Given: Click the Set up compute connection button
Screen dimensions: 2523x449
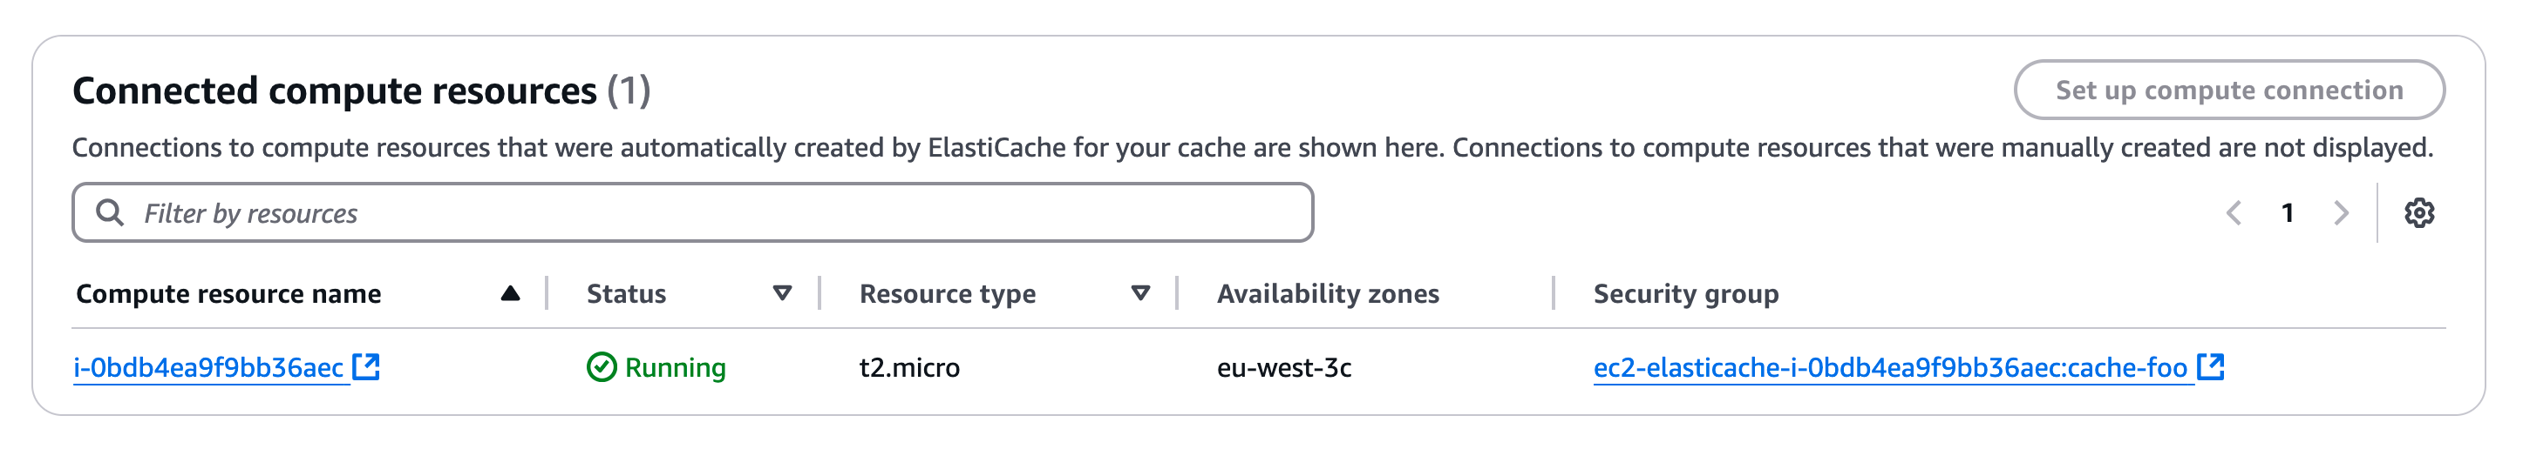Looking at the screenshot, I should (2228, 90).
